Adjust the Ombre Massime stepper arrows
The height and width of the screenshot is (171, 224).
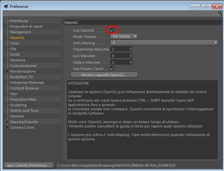click(x=131, y=62)
